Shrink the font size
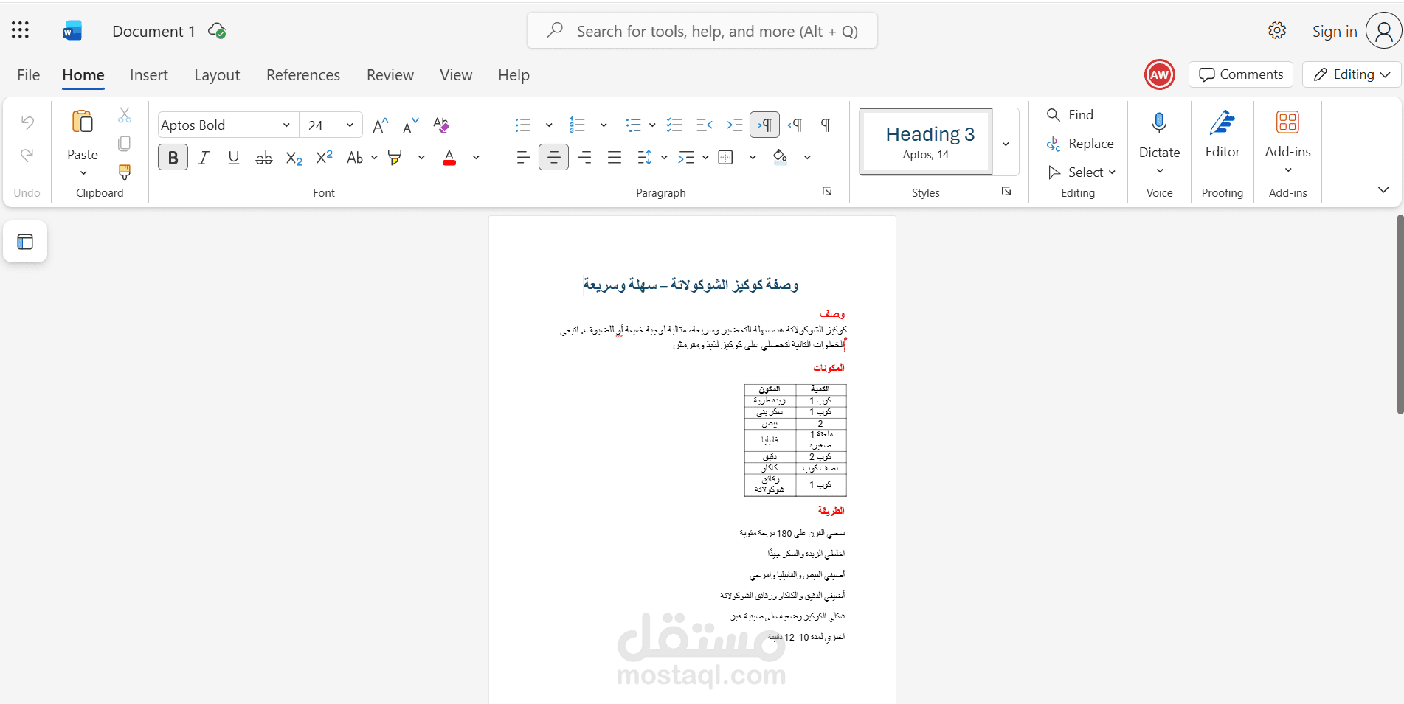Image resolution: width=1404 pixels, height=704 pixels. coord(410,125)
